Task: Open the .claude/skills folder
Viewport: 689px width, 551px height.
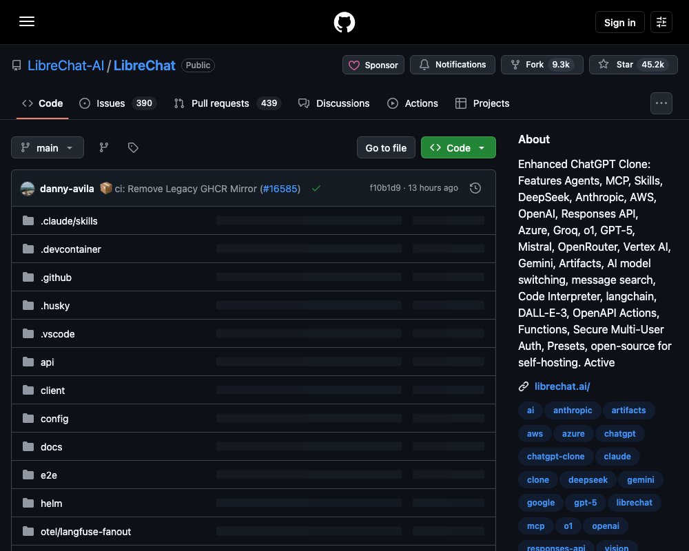Action: (x=69, y=221)
